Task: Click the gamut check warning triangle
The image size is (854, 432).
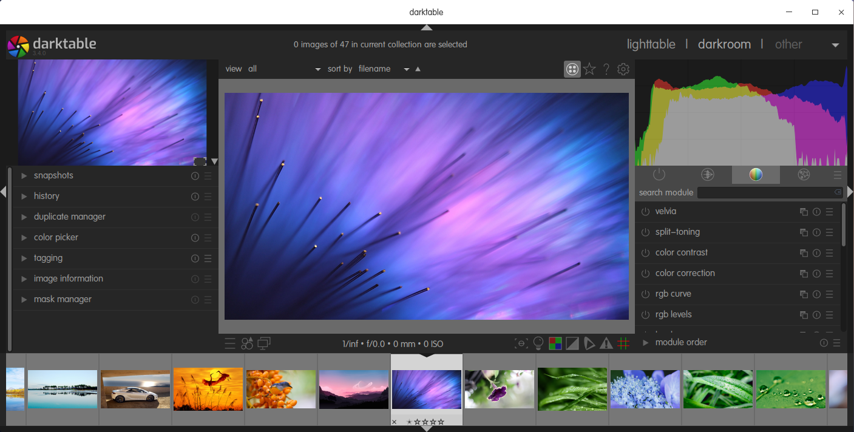Action: coord(606,344)
